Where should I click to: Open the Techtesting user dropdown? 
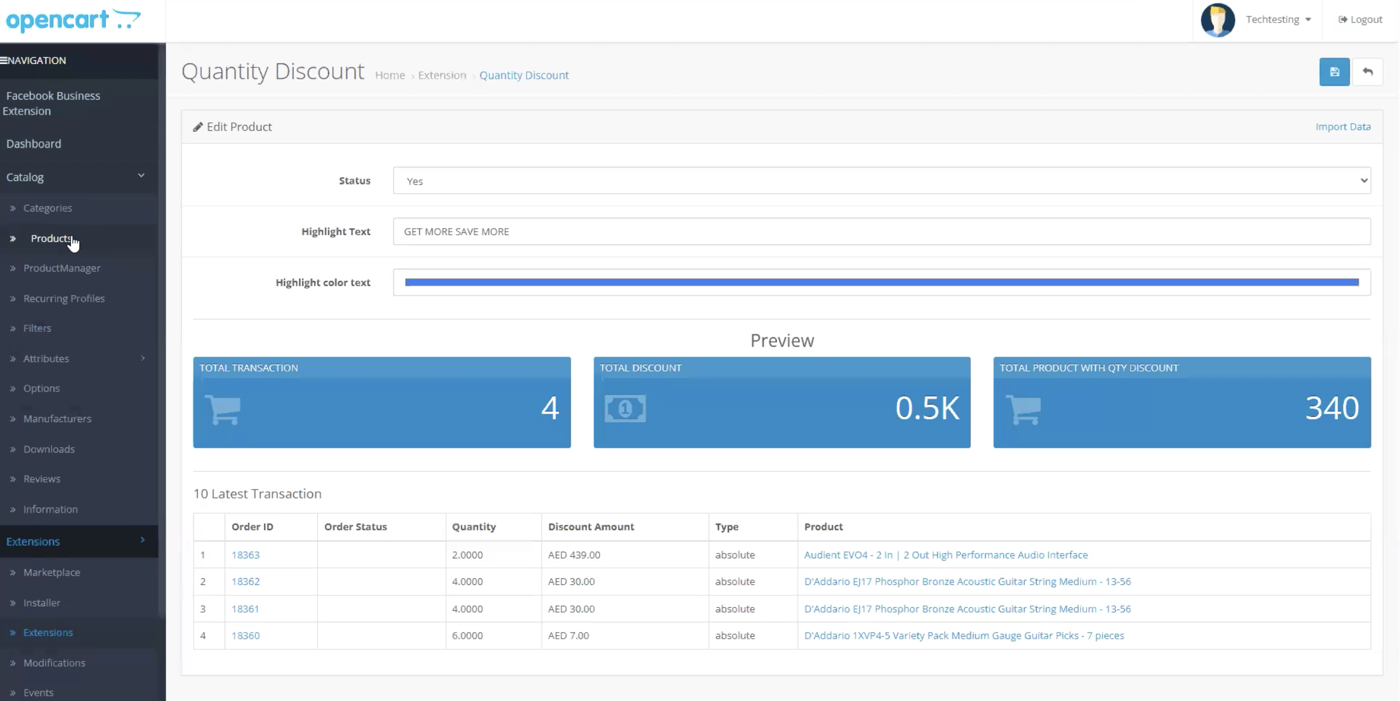pyautogui.click(x=1278, y=20)
